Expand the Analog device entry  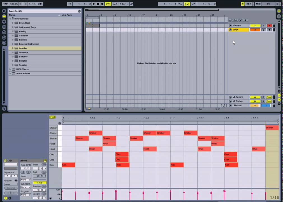coord(13,31)
